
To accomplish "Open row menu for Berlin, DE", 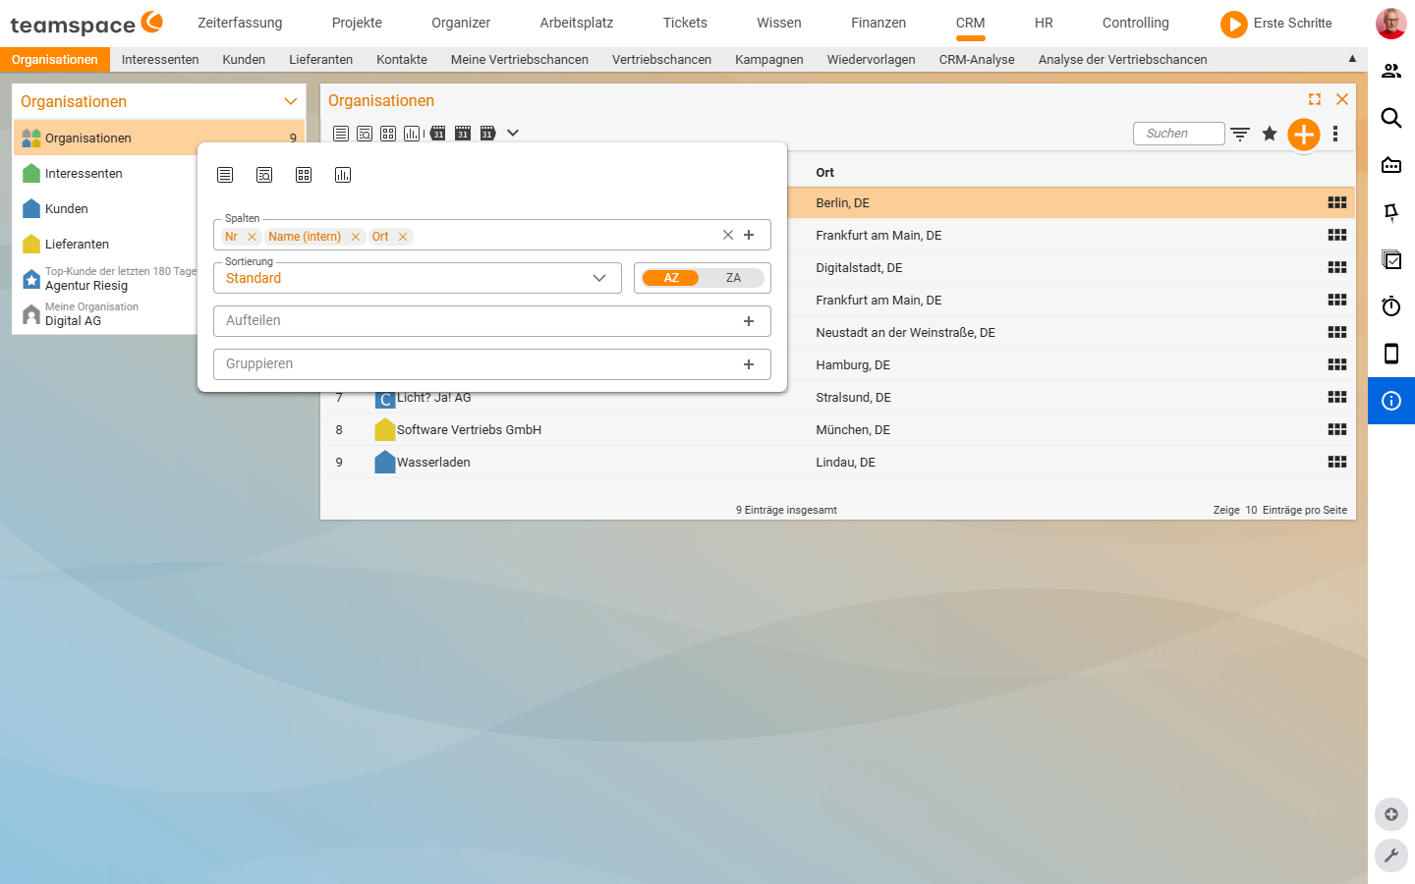I will (1337, 202).
